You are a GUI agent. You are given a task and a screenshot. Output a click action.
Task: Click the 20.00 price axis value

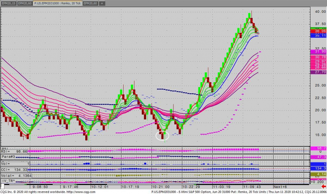click(x=320, y=110)
